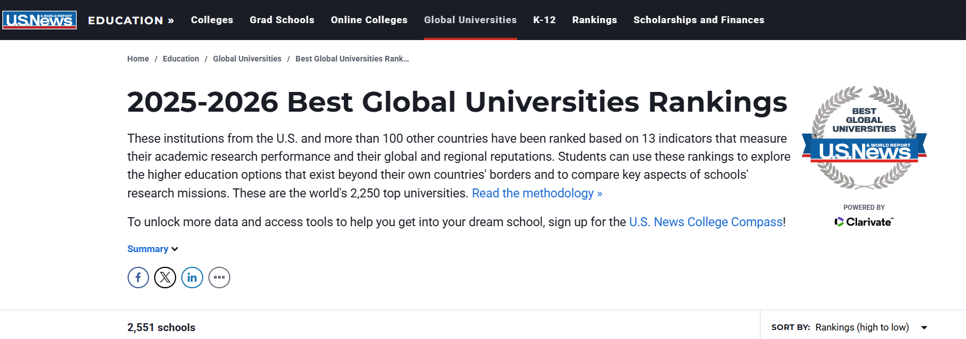The width and height of the screenshot is (966, 339).
Task: Open the Education section link in header
Action: point(130,20)
